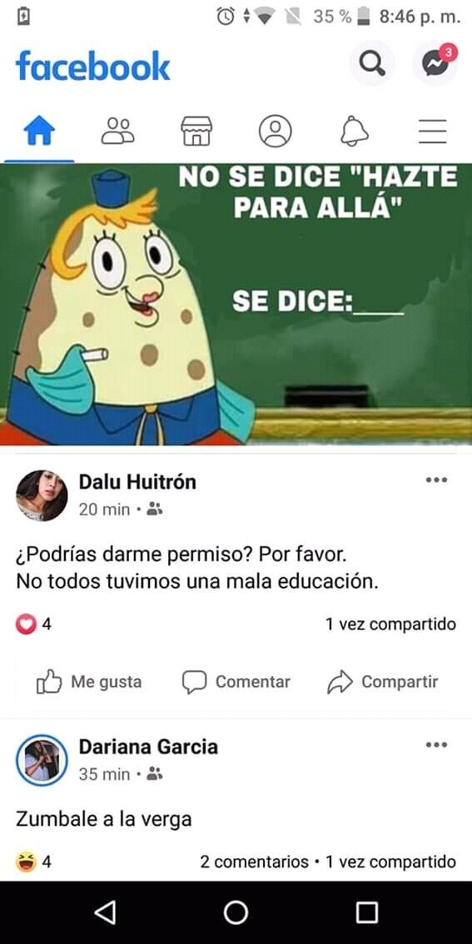
Task: Open Messenger with 3 notifications
Action: coord(435,63)
